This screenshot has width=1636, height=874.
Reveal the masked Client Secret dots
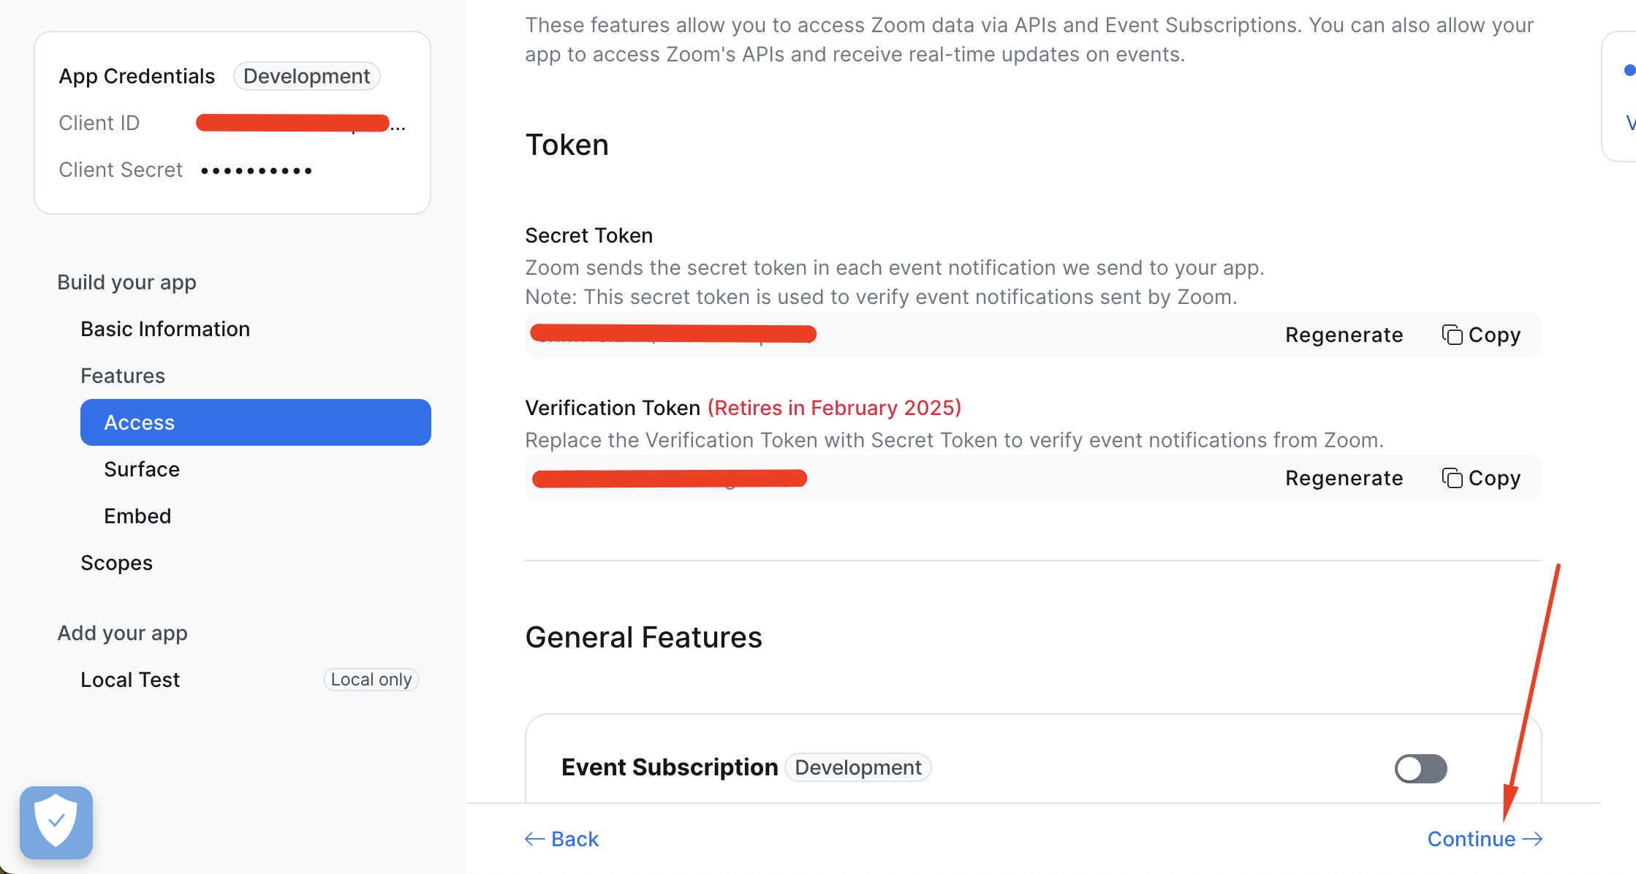coord(257,170)
